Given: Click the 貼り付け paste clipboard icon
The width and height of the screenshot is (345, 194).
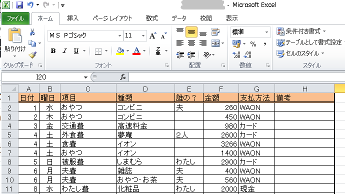Looking at the screenshot, I should tap(14, 35).
